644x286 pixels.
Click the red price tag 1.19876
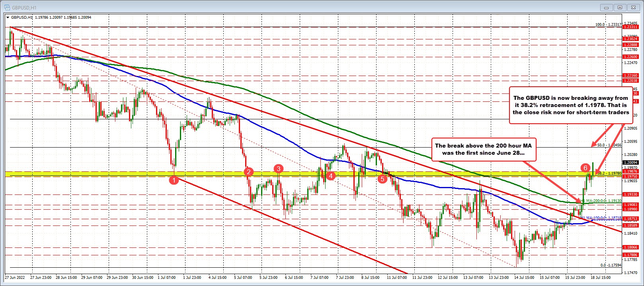630,171
